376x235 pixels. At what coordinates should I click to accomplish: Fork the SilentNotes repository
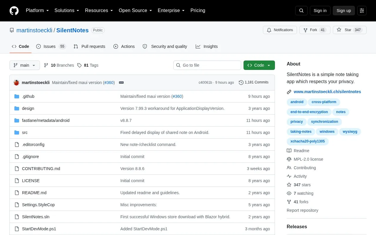[315, 30]
